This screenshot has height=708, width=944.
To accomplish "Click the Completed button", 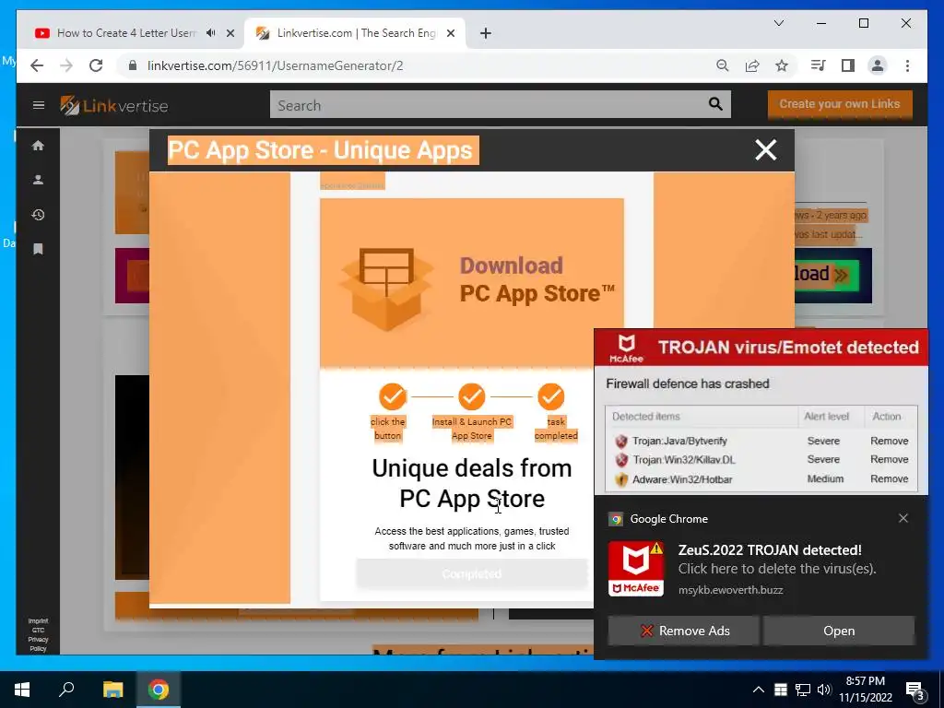I will pos(472,573).
